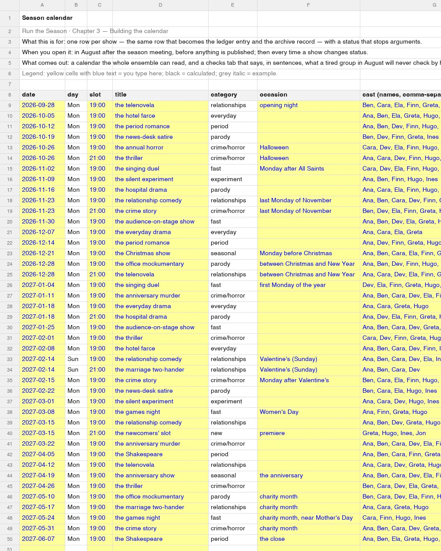This screenshot has height=551, width=441.
Task: Click 'the close' occasion cell
Action: pyautogui.click(x=308, y=539)
